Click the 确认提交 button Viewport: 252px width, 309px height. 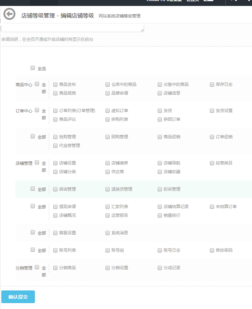tap(18, 297)
